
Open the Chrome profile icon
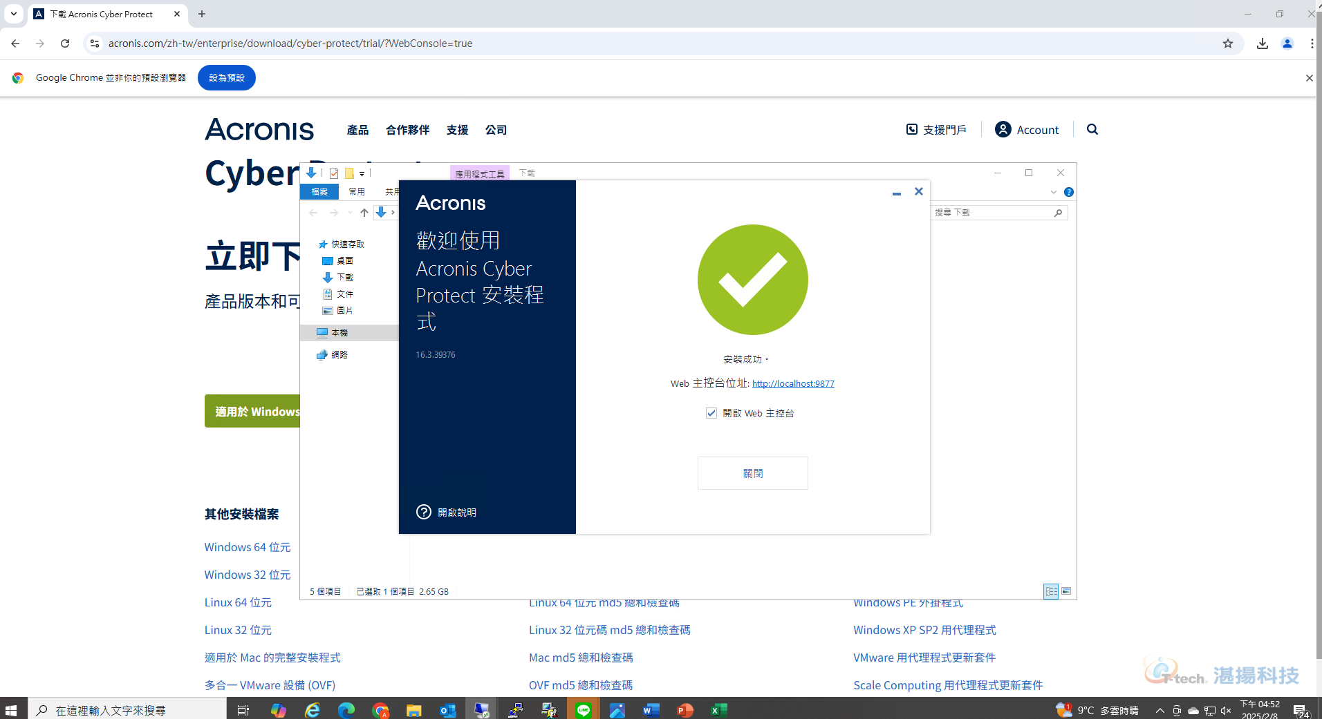[1287, 44]
